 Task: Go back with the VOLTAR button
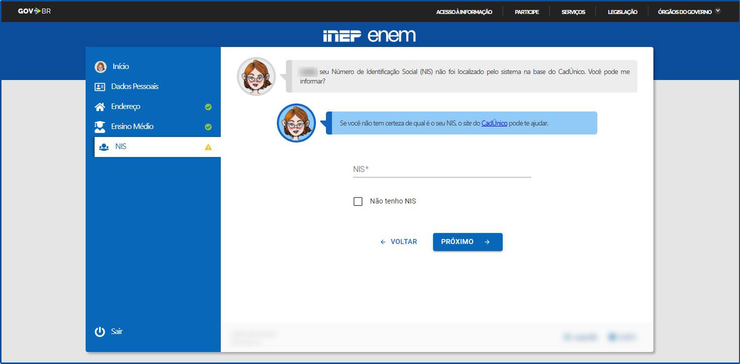click(399, 241)
